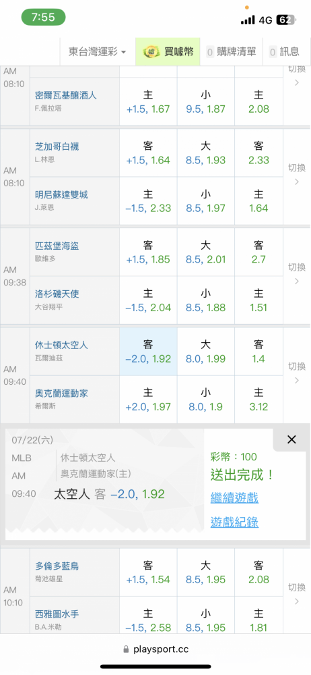Toggle Astros away spread -2.0, 1.92

(x=148, y=352)
